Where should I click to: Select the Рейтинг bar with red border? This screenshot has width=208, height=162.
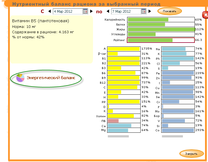pos(161,40)
